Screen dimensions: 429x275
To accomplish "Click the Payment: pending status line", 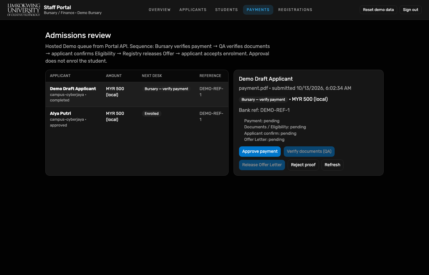I will [x=262, y=121].
